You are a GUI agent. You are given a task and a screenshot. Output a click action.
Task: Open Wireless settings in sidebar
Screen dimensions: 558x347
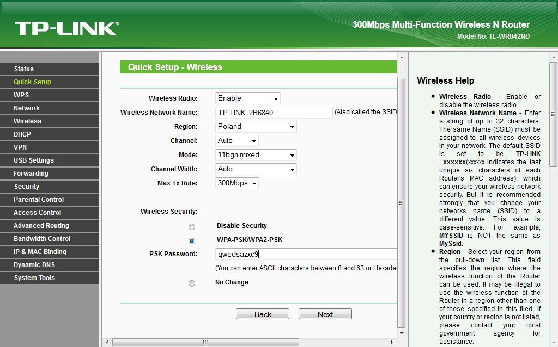click(x=50, y=121)
